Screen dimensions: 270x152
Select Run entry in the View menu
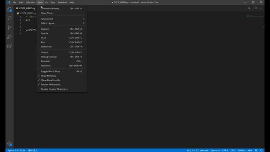coord(62,42)
